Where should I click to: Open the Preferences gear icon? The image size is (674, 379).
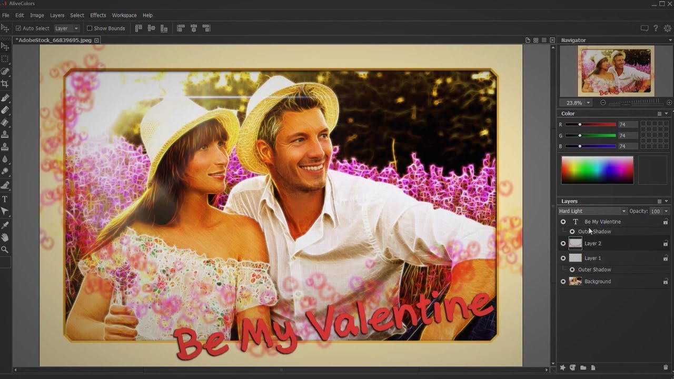(667, 28)
